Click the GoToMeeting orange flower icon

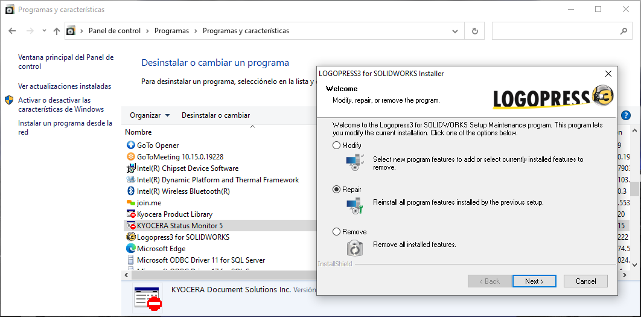[131, 156]
